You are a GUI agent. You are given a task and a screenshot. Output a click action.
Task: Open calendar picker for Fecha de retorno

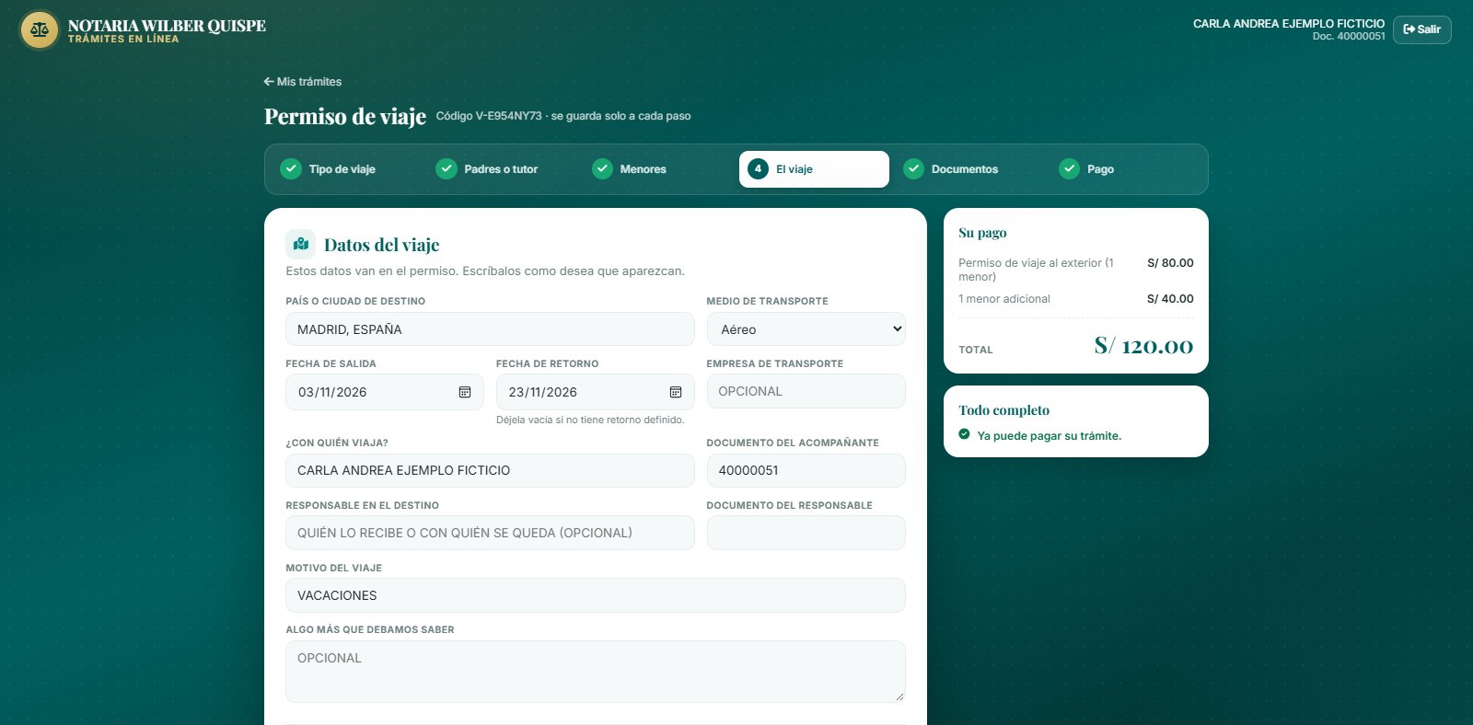[676, 392]
